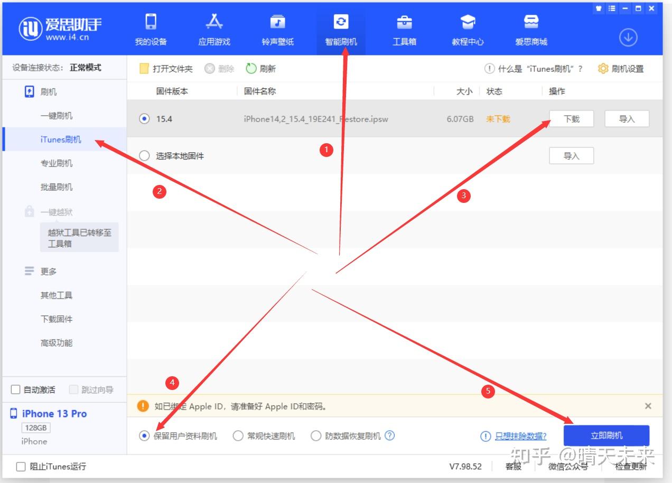
Task: Dismiss the Apple ID notice bar
Action: click(x=648, y=406)
